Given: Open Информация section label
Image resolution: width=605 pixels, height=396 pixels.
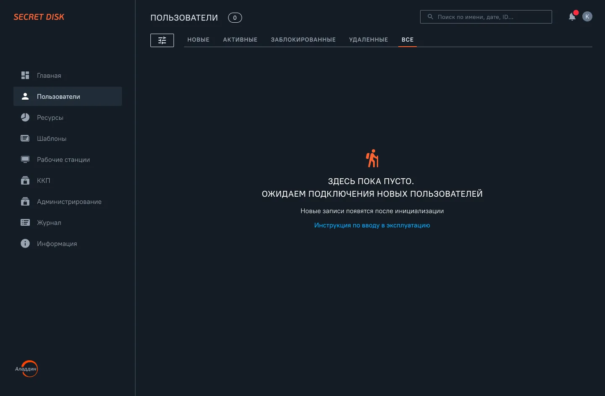Looking at the screenshot, I should pos(57,244).
